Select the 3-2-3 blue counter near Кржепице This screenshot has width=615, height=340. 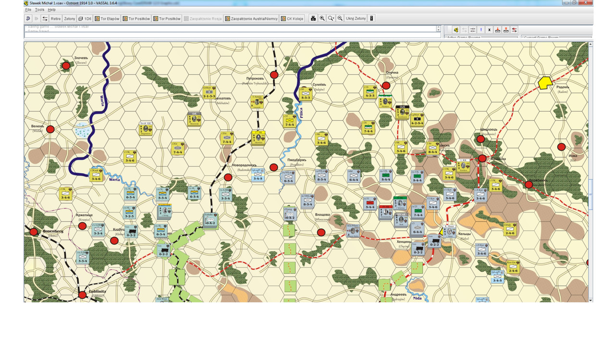pyautogui.click(x=130, y=212)
